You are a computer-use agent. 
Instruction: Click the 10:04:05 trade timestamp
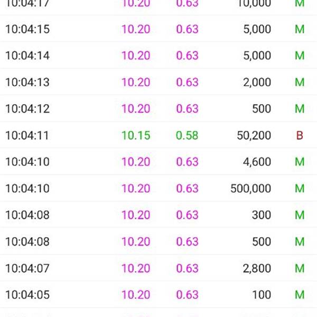(x=27, y=295)
